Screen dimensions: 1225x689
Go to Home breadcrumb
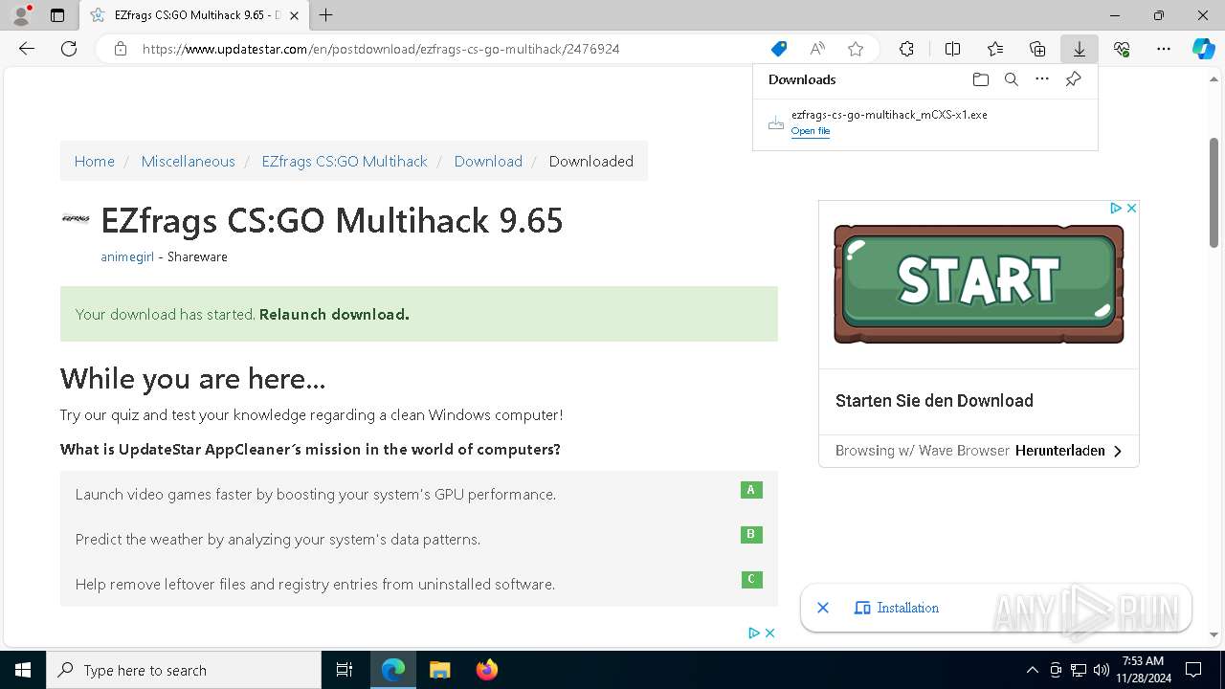tap(95, 161)
